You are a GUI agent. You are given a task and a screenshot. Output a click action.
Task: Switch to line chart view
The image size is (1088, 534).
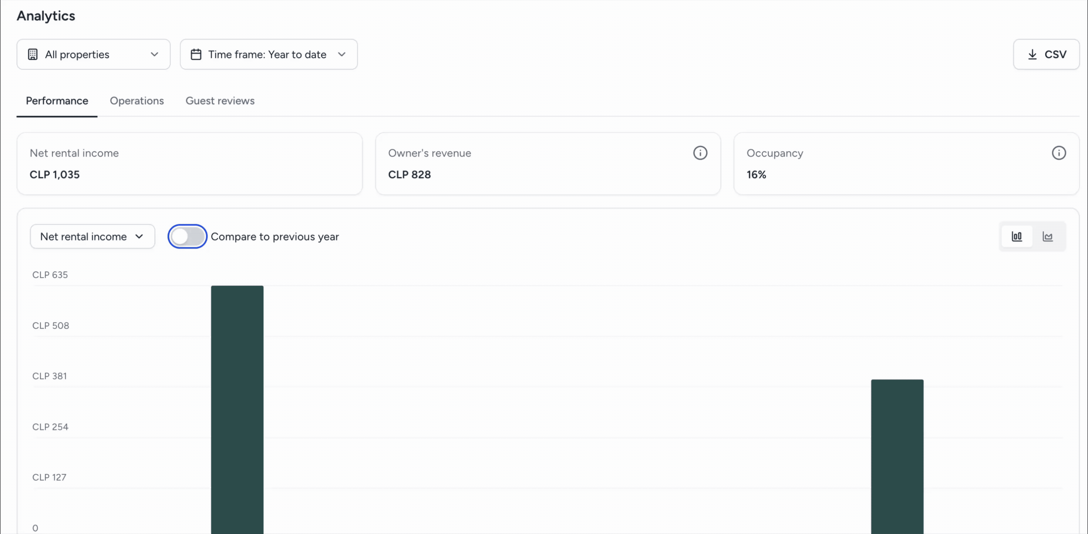[1048, 237]
